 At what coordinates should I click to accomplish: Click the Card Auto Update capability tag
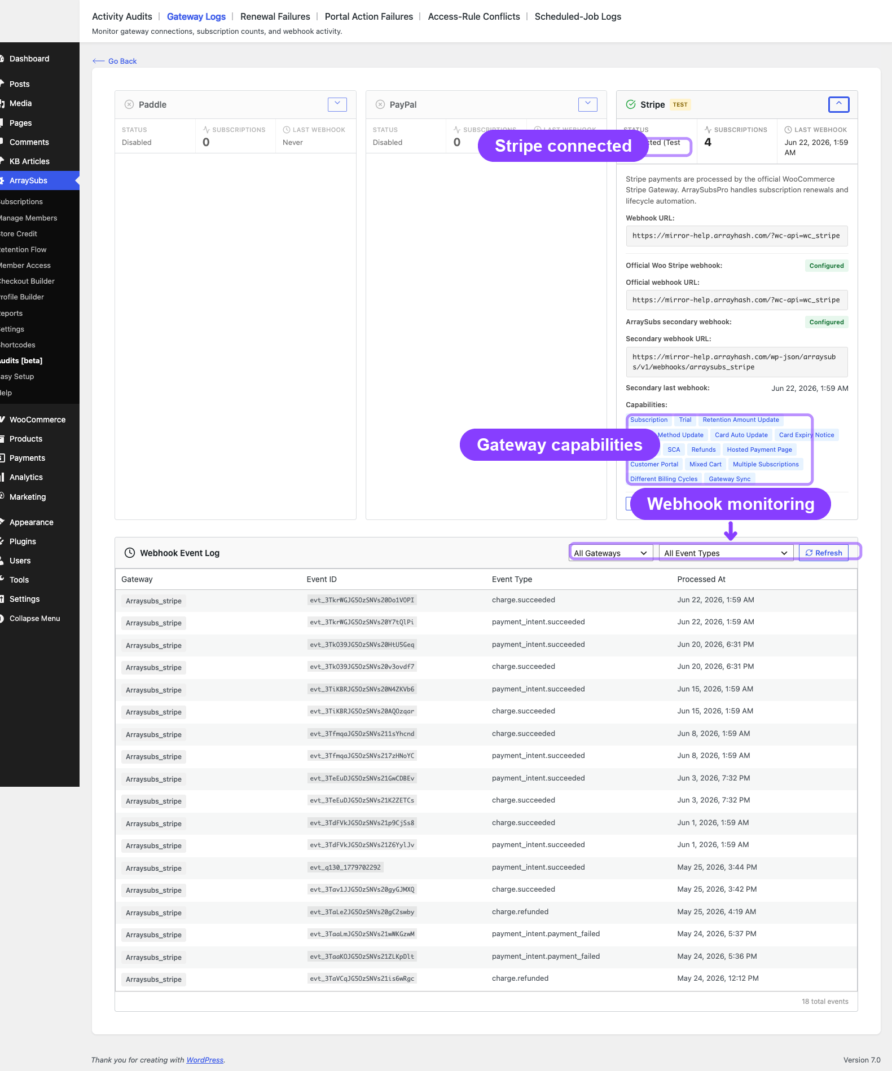click(x=741, y=435)
